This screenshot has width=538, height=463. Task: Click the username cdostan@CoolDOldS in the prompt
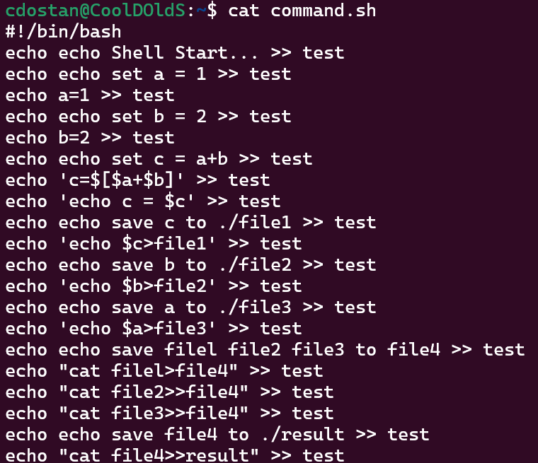click(96, 11)
